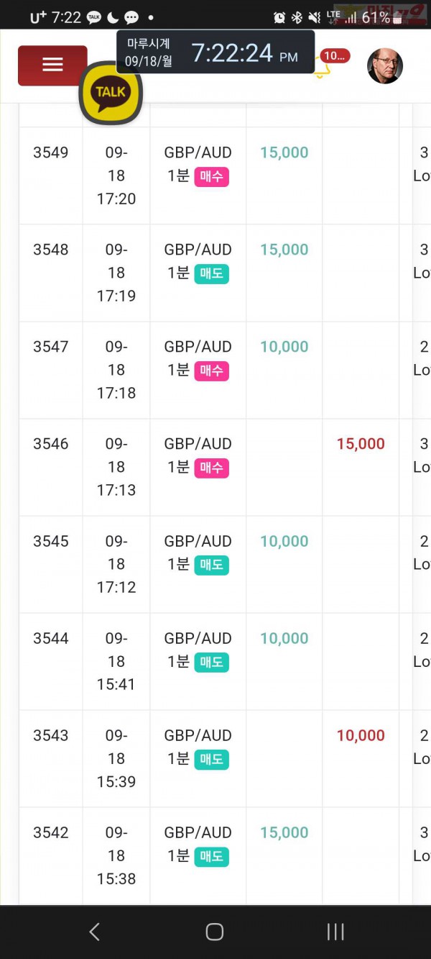Open the red hamburger menu
Image resolution: width=431 pixels, height=959 pixels.
click(52, 65)
